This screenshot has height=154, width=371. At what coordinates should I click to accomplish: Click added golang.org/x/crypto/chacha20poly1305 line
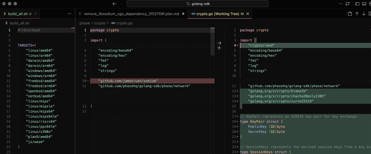305,96
